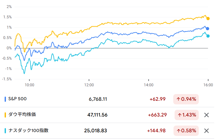Click the yellow color marker beside ダウ平均株価
Screen dimensions: 216x139
point(5,115)
